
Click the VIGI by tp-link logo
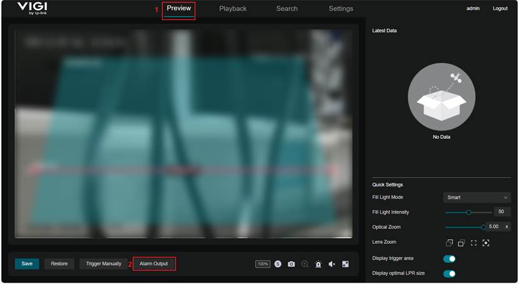(33, 8)
